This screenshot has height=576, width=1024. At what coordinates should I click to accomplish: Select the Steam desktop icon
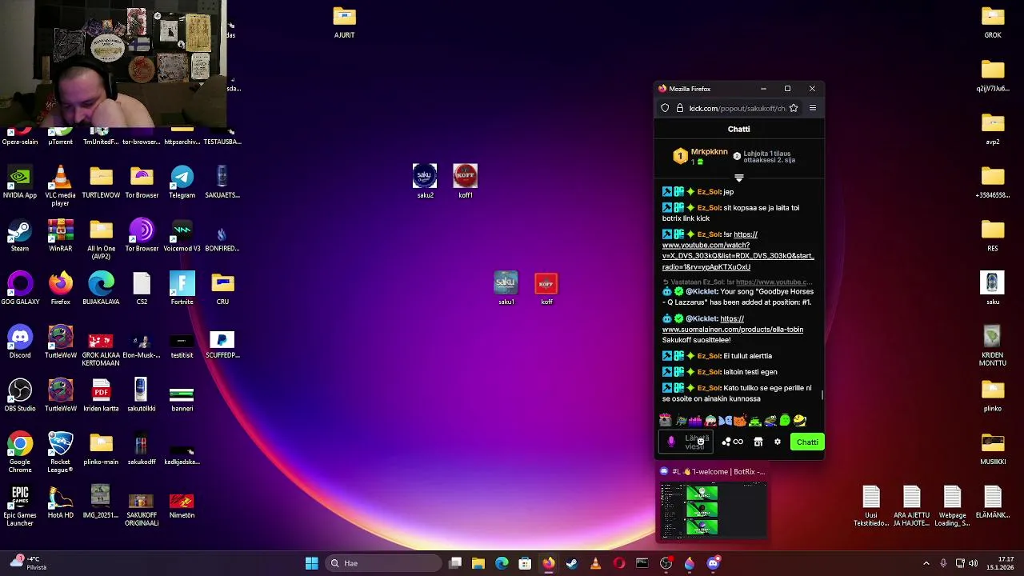click(20, 235)
